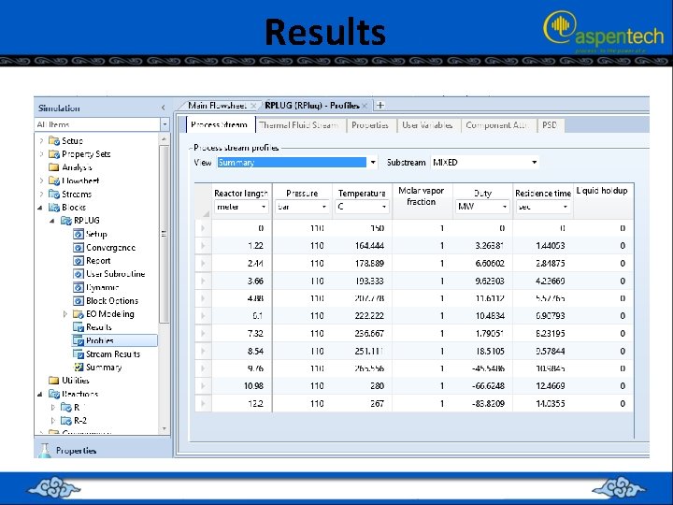This screenshot has width=673, height=505.
Task: Open the Streams folder icon
Action: (x=54, y=194)
